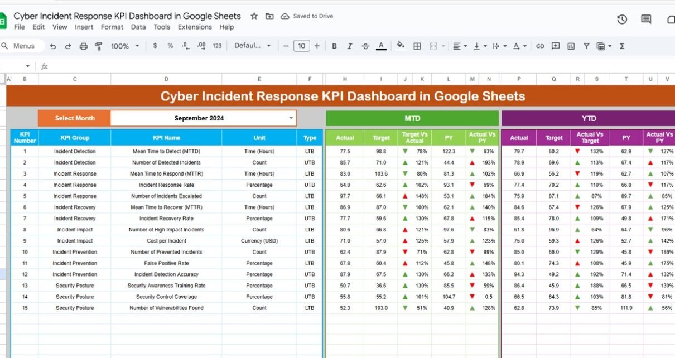
Task: Click the Redo icon
Action: (x=68, y=46)
